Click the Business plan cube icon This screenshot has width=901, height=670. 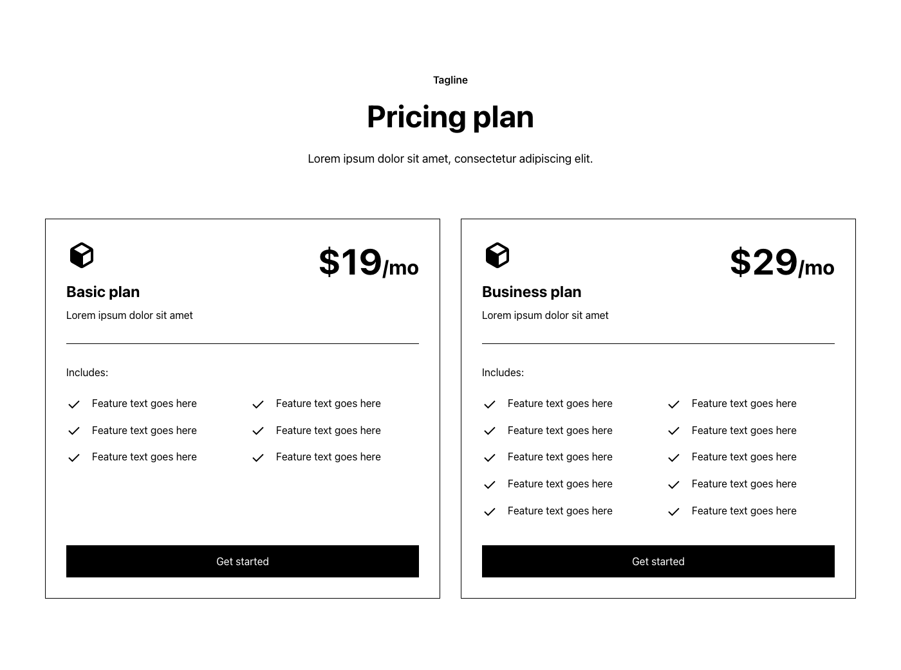[x=497, y=255]
